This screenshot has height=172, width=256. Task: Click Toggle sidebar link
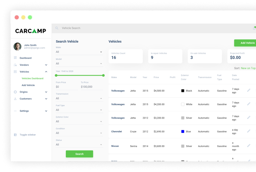tap(28, 135)
